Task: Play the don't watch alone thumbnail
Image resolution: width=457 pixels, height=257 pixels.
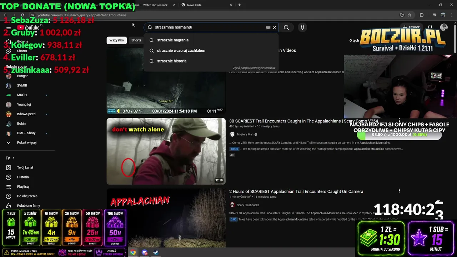Action: pyautogui.click(x=166, y=151)
